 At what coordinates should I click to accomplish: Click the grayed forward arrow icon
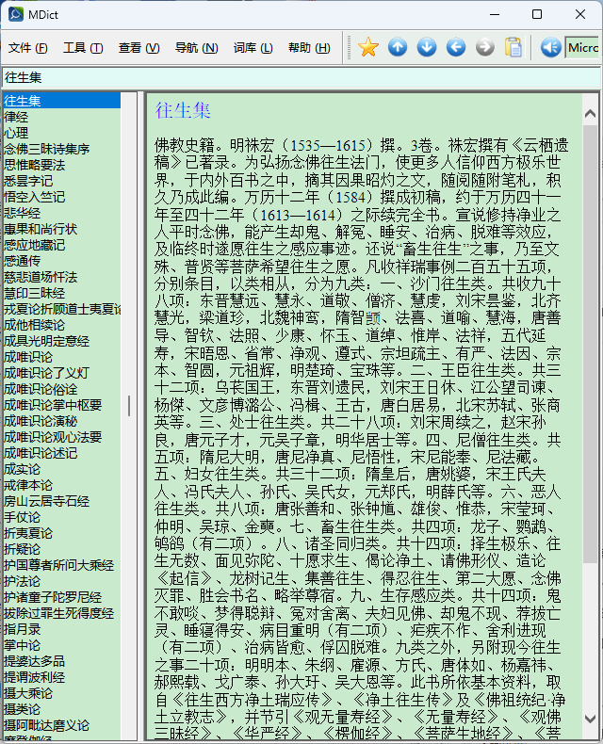click(x=484, y=48)
